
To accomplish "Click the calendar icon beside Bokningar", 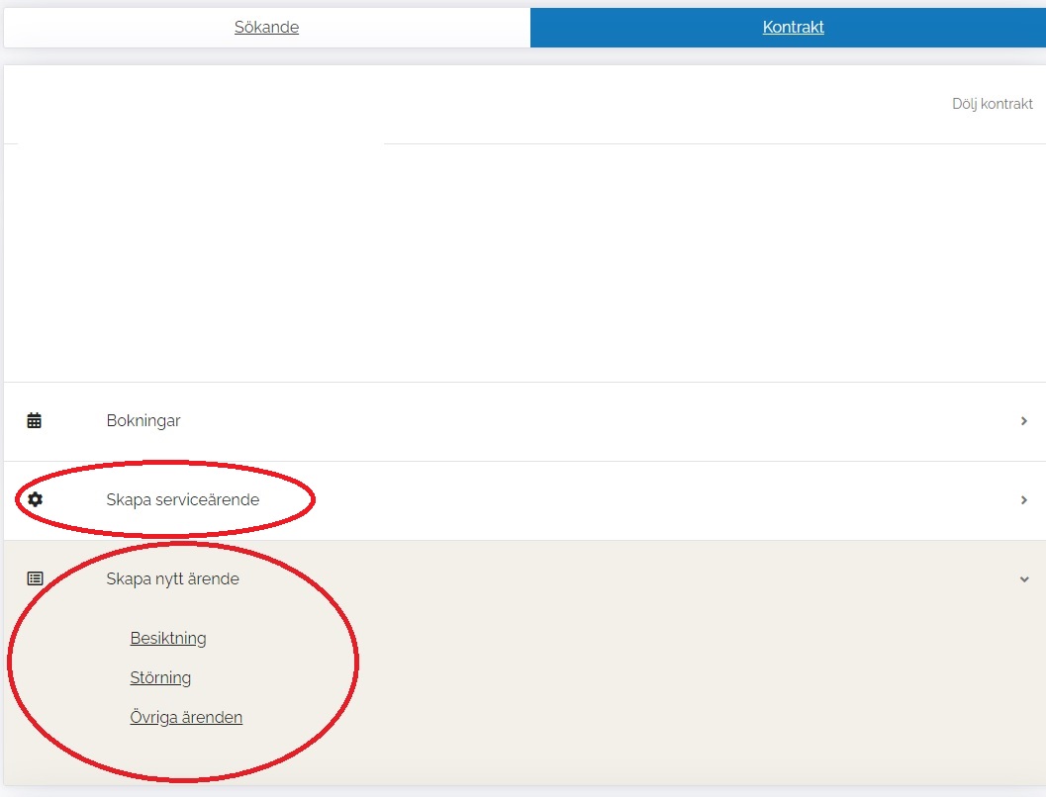I will [x=35, y=421].
